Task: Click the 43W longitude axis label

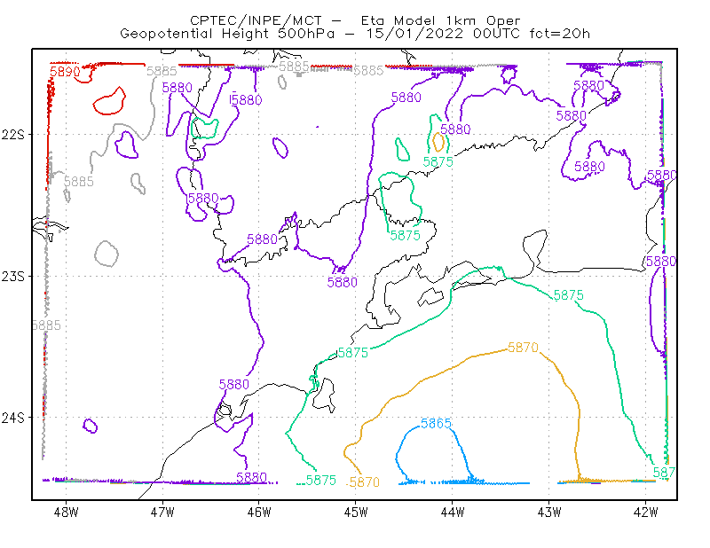Action: pos(548,513)
